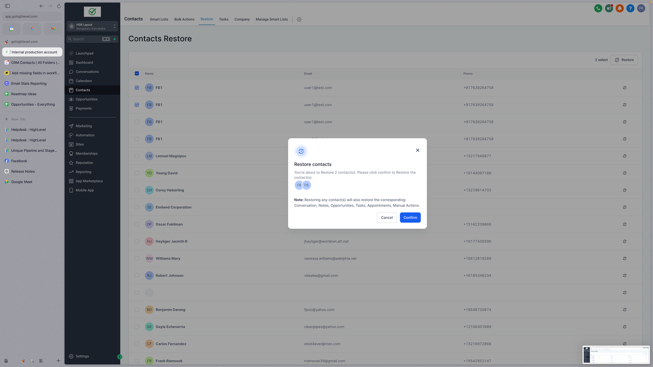Uncheck the header select-all checkbox
653x367 pixels.
click(x=137, y=74)
